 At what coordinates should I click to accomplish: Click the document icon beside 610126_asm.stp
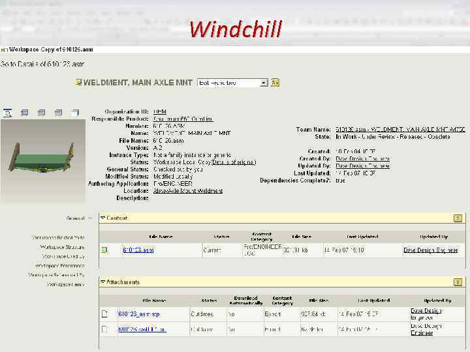pyautogui.click(x=104, y=314)
